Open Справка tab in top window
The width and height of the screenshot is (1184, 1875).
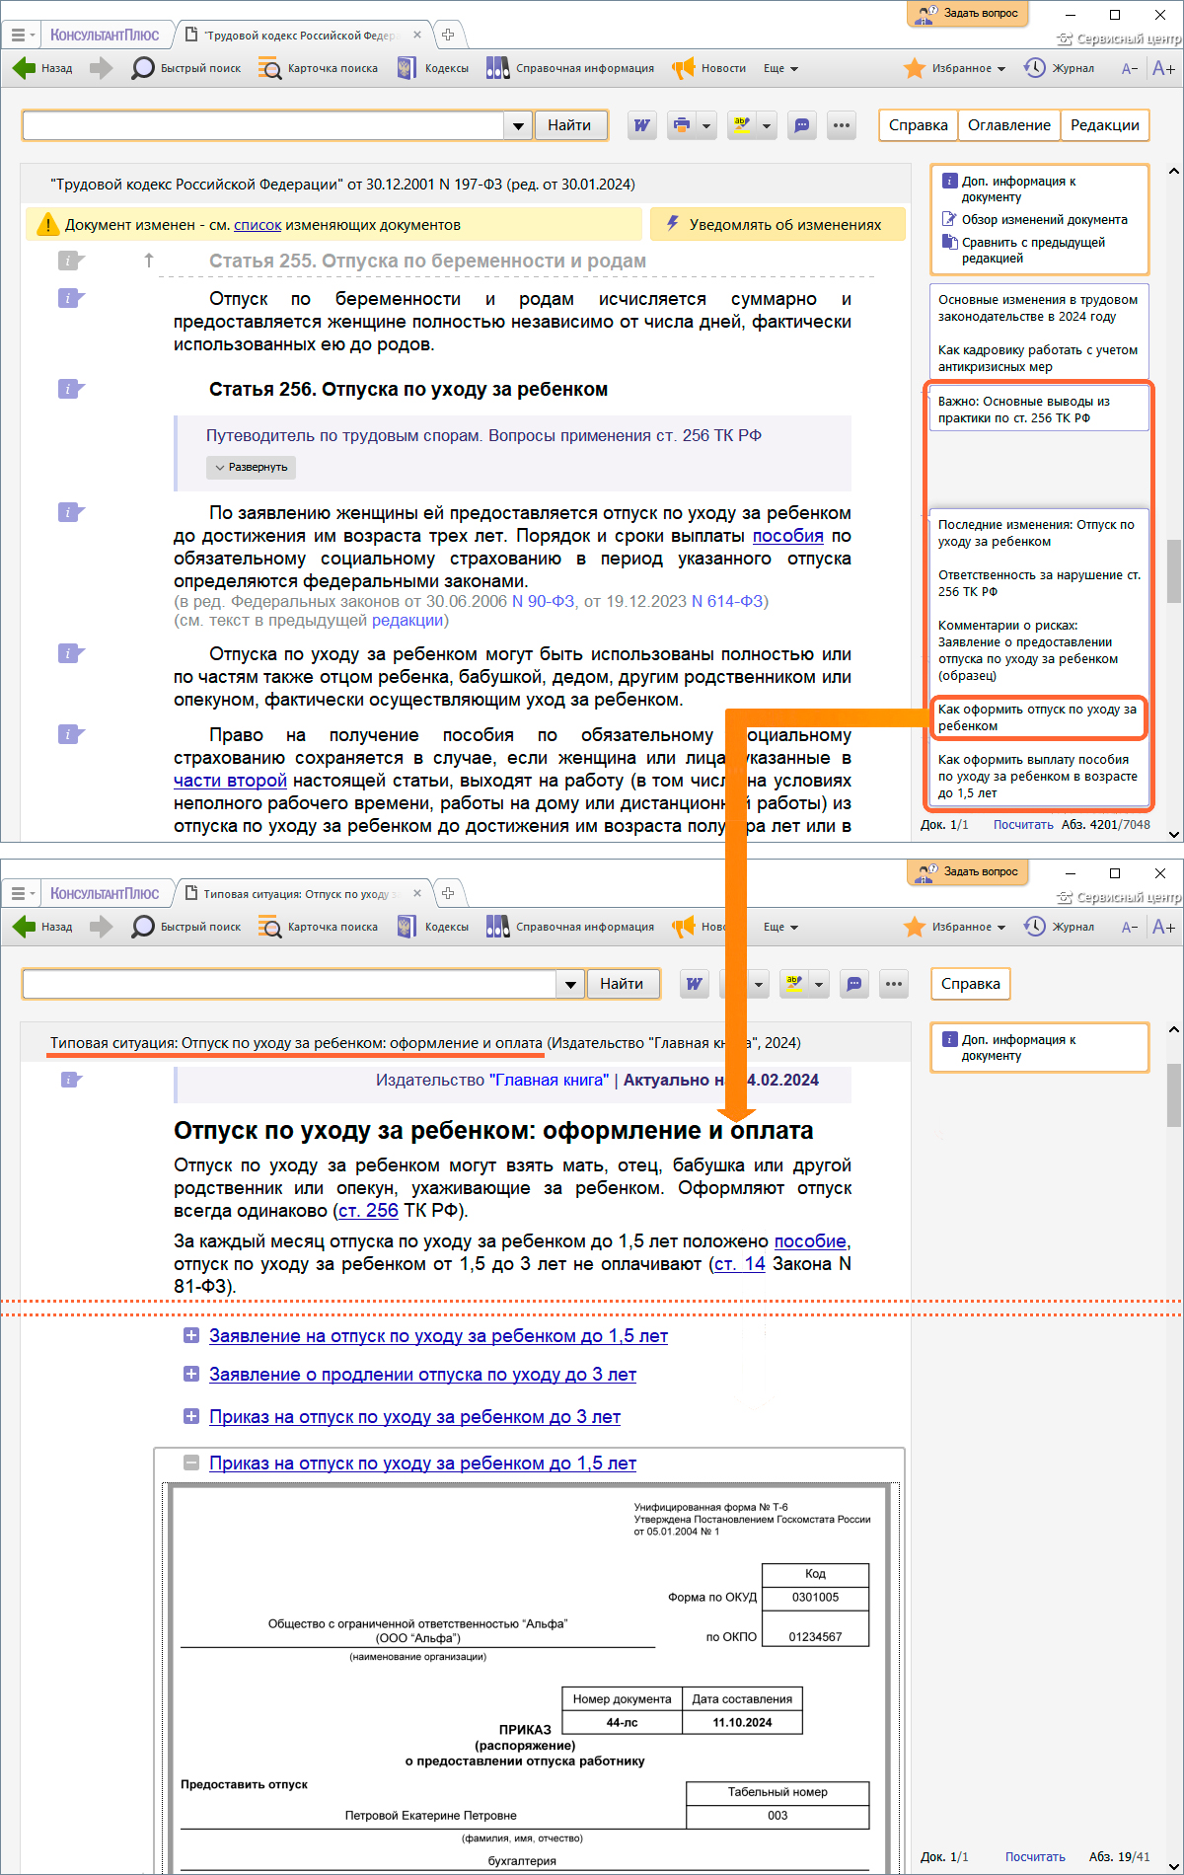click(x=918, y=125)
